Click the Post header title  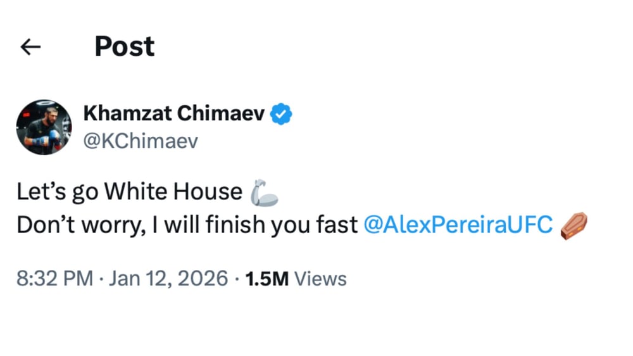(125, 47)
